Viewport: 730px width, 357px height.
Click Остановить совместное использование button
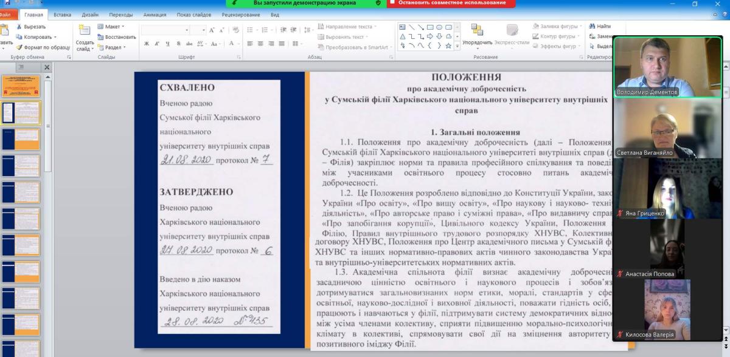[451, 3]
